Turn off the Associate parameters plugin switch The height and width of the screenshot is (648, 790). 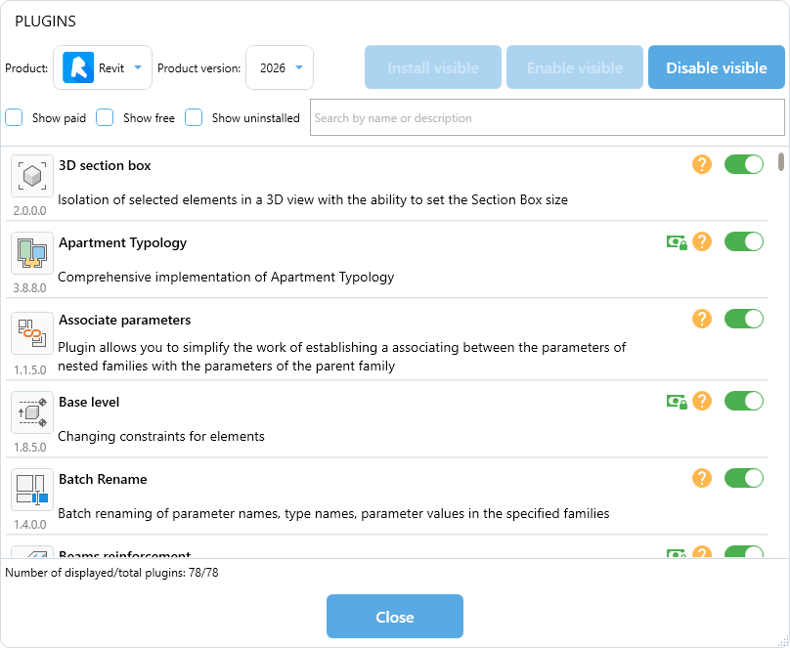(743, 319)
